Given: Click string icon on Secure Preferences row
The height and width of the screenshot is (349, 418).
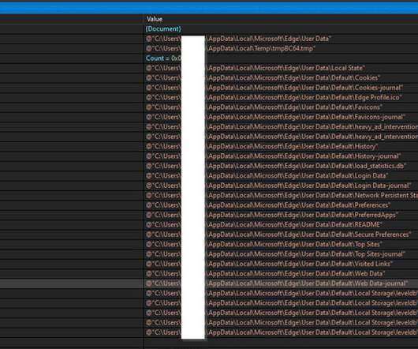Looking at the screenshot, I should pos(149,235).
